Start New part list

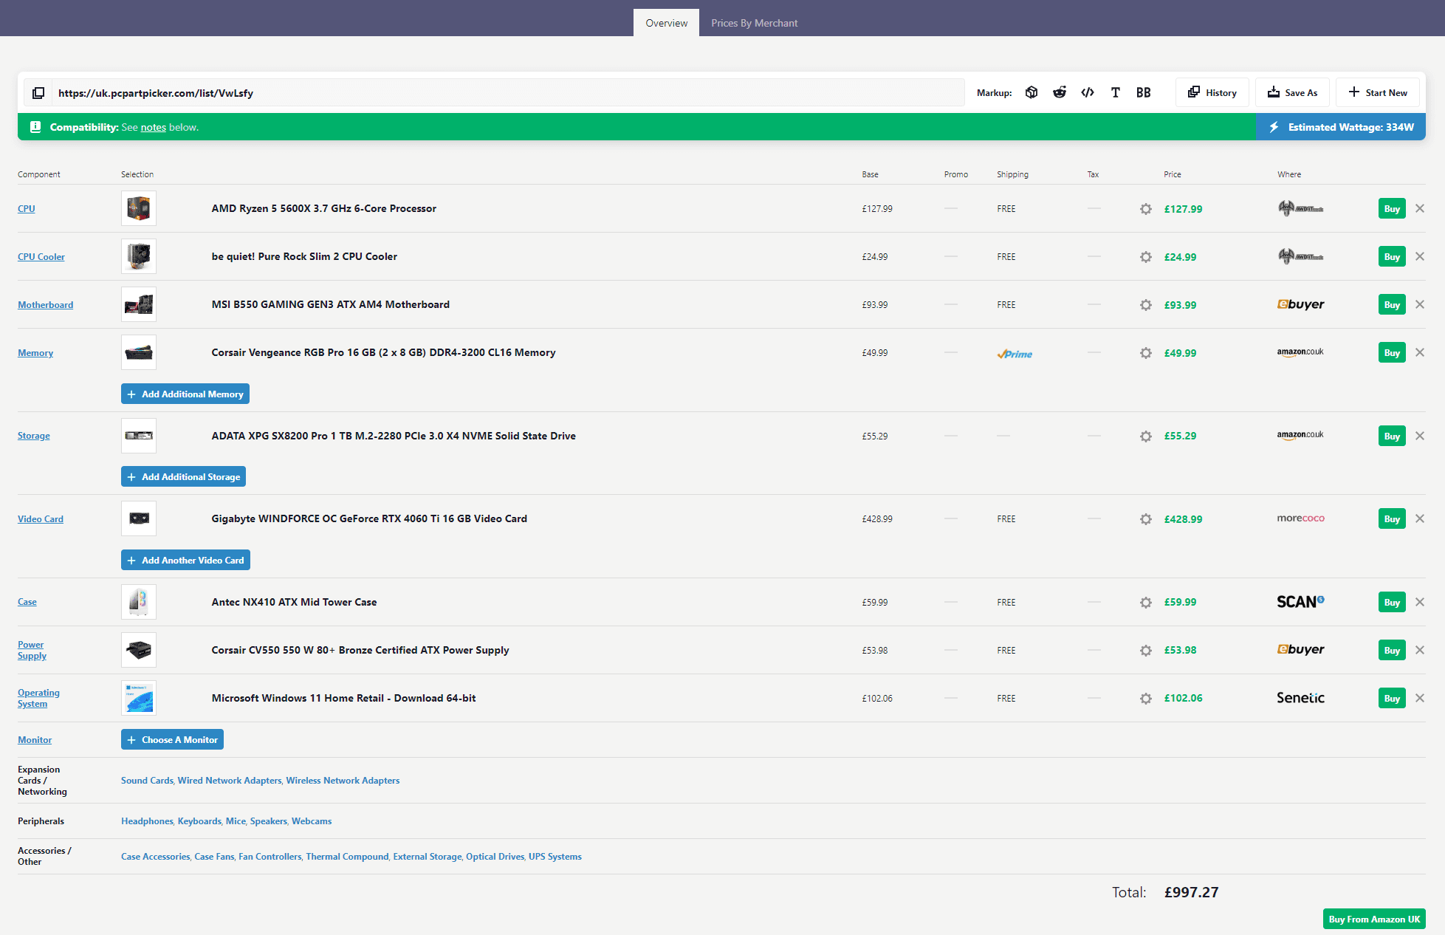[x=1377, y=92]
